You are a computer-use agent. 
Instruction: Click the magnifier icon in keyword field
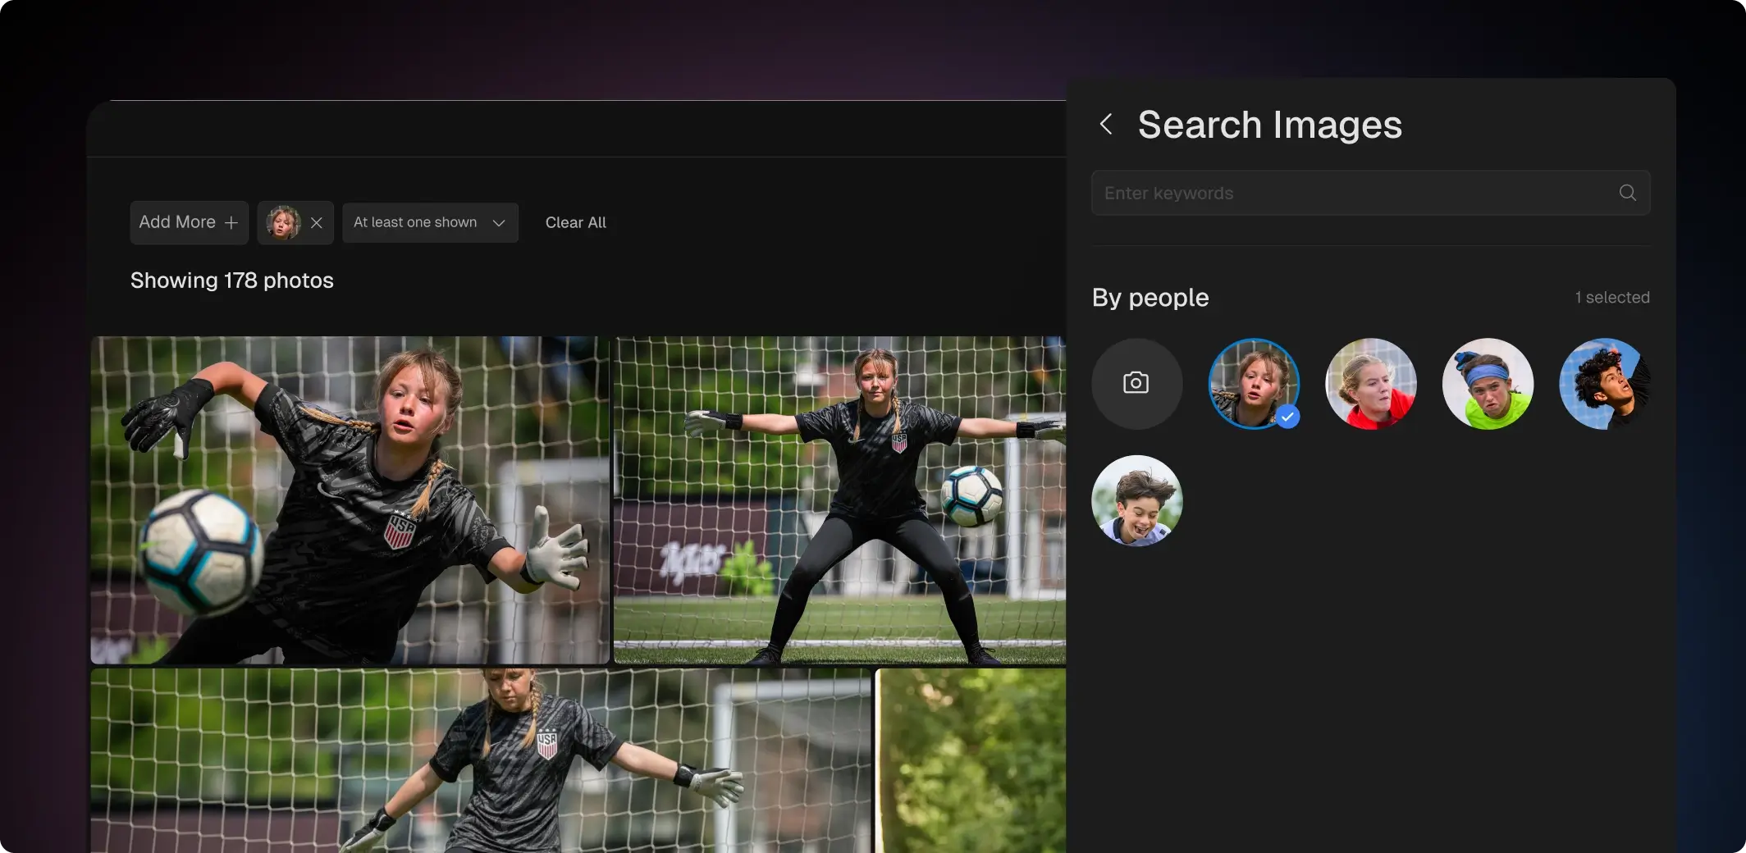click(1627, 193)
